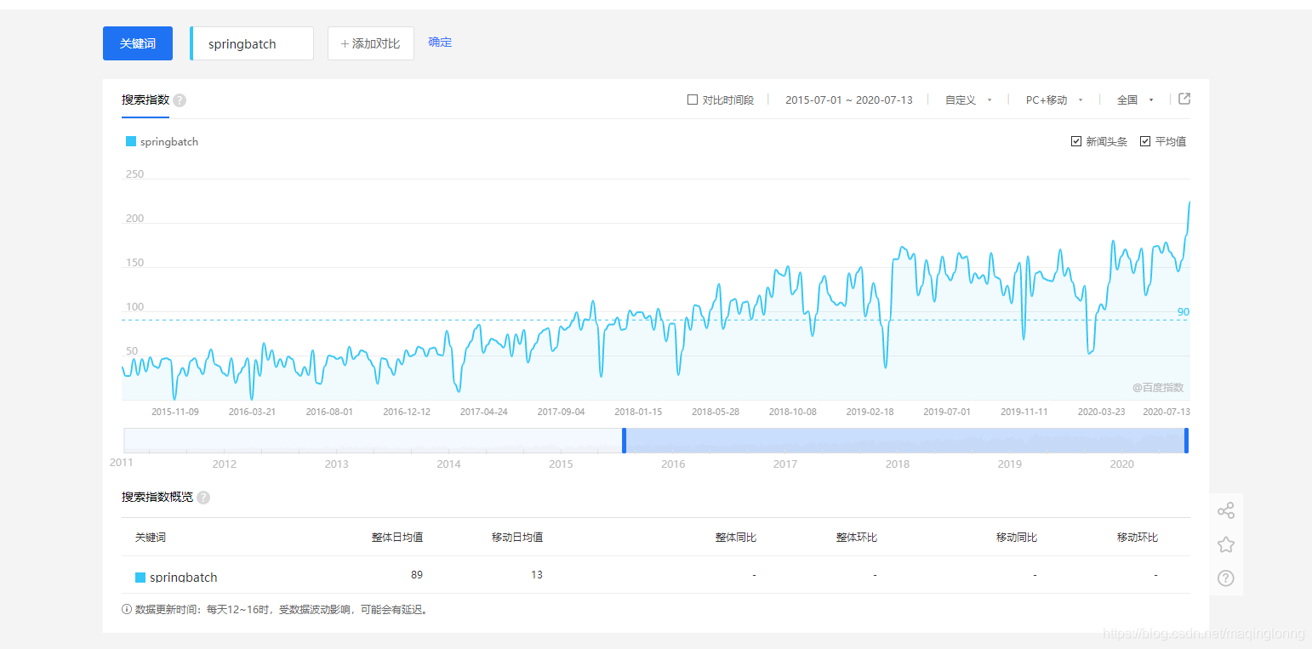This screenshot has height=649, width=1312.
Task: Click the chart line peak at far right
Action: pyautogui.click(x=1189, y=202)
